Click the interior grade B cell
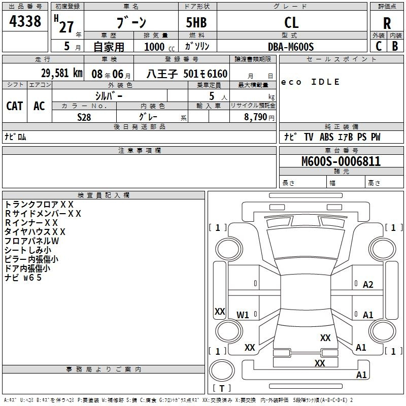Image resolution: width=406 pixels, height=406 pixels. [x=395, y=46]
